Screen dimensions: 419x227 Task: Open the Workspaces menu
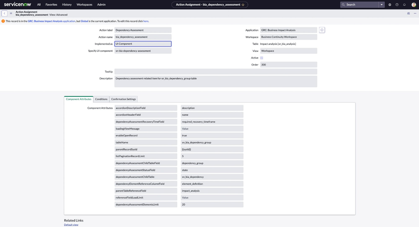point(84,5)
